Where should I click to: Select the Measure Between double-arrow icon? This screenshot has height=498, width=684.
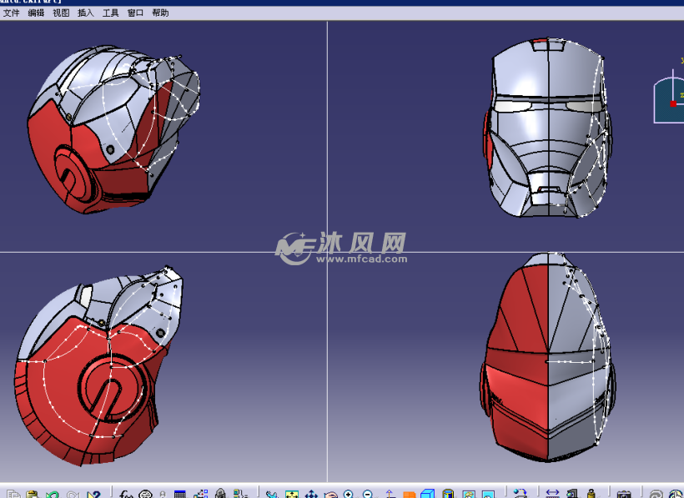552,494
